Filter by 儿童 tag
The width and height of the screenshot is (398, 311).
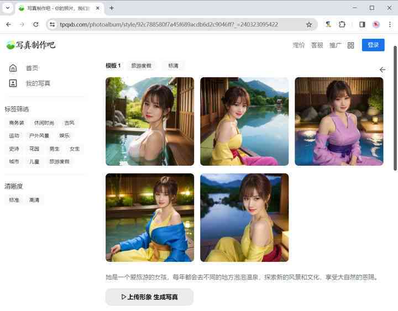click(x=34, y=161)
